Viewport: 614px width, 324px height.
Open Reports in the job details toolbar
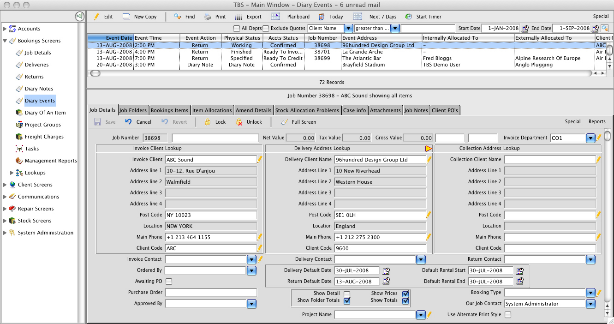597,122
